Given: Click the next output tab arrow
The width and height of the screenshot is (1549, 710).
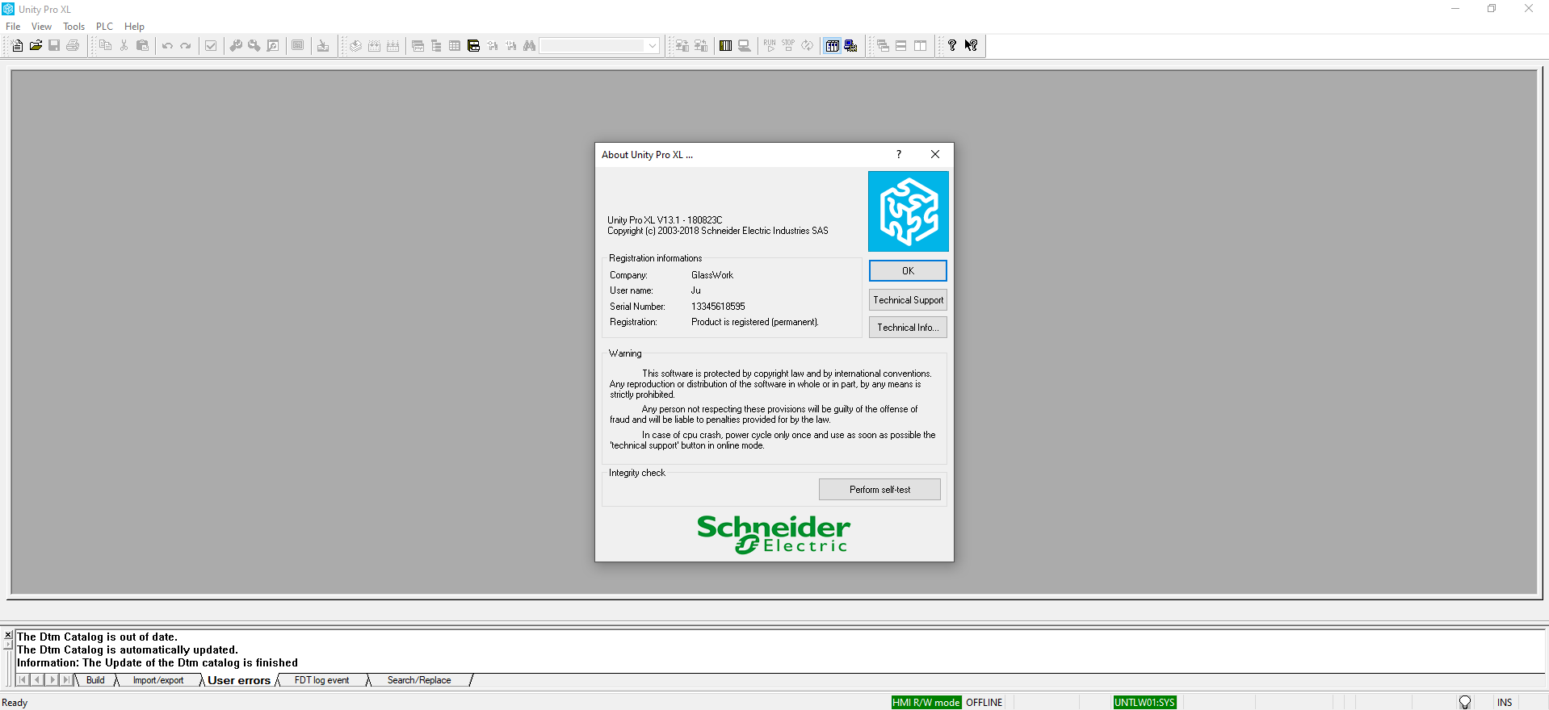Looking at the screenshot, I should [52, 680].
